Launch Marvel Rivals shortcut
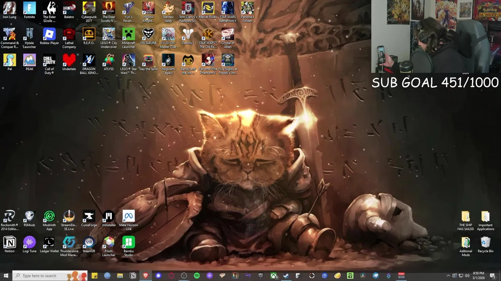 pyautogui.click(x=208, y=11)
